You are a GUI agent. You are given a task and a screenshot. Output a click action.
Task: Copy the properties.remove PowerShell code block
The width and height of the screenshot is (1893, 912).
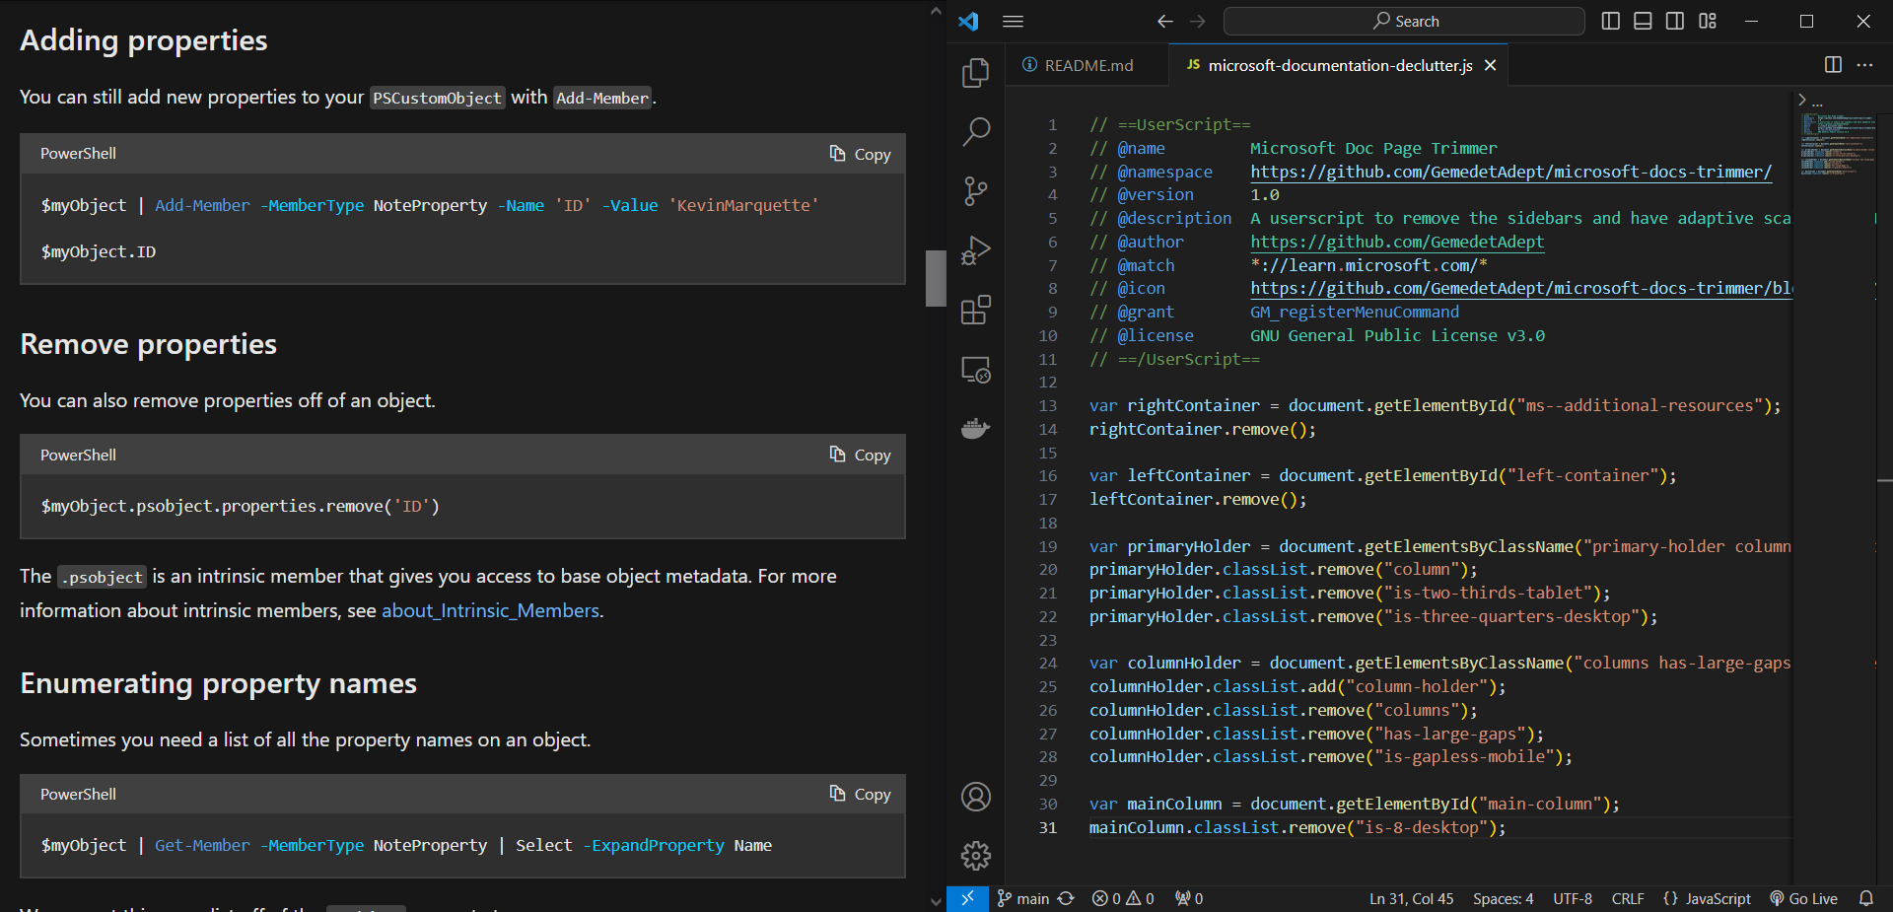tap(860, 455)
